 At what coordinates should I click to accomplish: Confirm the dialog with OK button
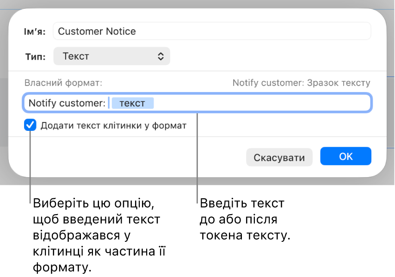[x=346, y=156]
